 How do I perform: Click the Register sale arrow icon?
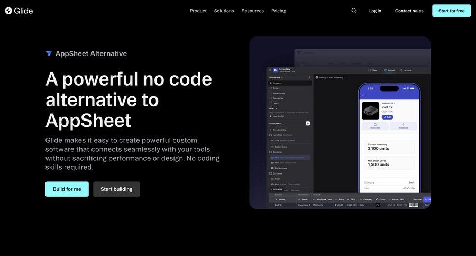pyautogui.click(x=403, y=125)
